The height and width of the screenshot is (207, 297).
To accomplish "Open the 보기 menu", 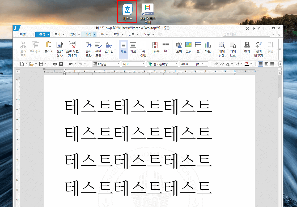I will pyautogui.click(x=57, y=34).
